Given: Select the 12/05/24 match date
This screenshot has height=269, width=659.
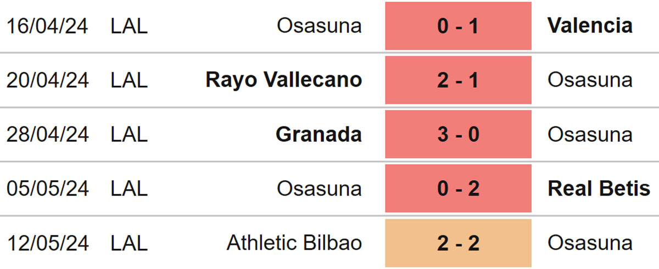Looking at the screenshot, I should pos(47,243).
